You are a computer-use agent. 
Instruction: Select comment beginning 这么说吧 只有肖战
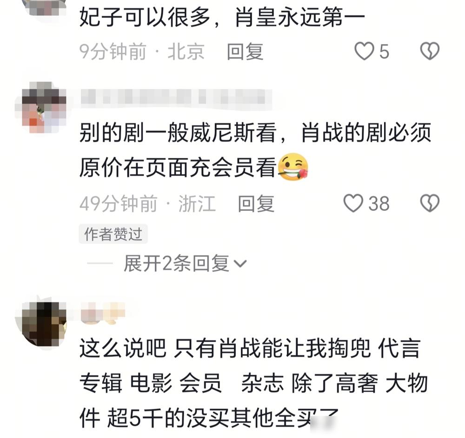click(254, 383)
